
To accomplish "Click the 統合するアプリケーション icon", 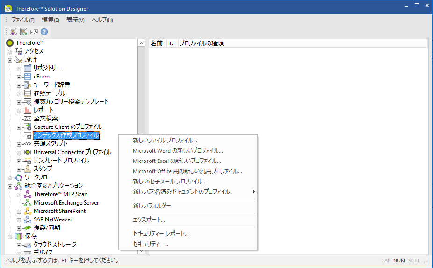I will point(19,186).
